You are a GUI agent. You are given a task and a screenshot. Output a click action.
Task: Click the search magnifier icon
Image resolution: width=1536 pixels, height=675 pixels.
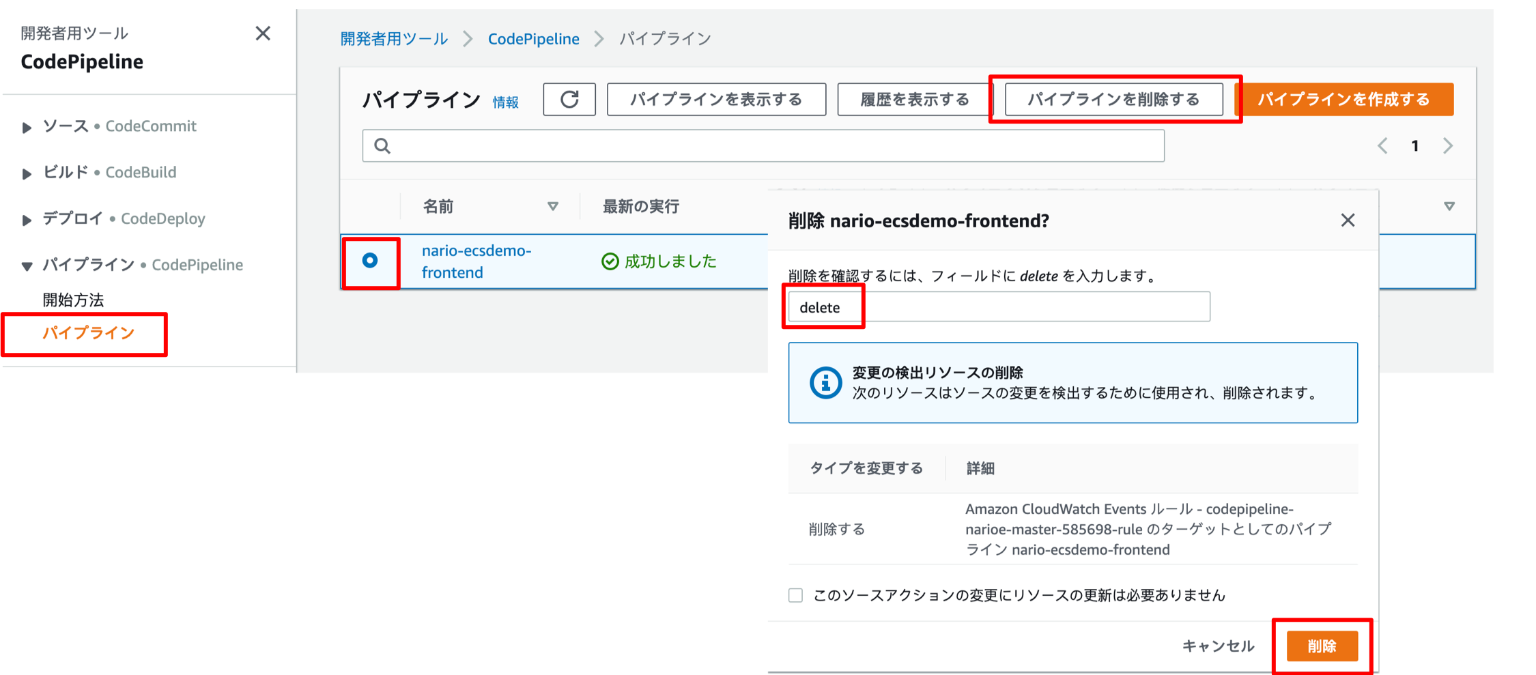click(x=382, y=145)
